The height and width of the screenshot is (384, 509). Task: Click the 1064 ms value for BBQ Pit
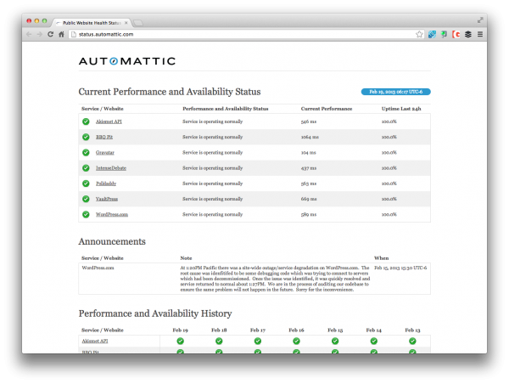click(310, 137)
